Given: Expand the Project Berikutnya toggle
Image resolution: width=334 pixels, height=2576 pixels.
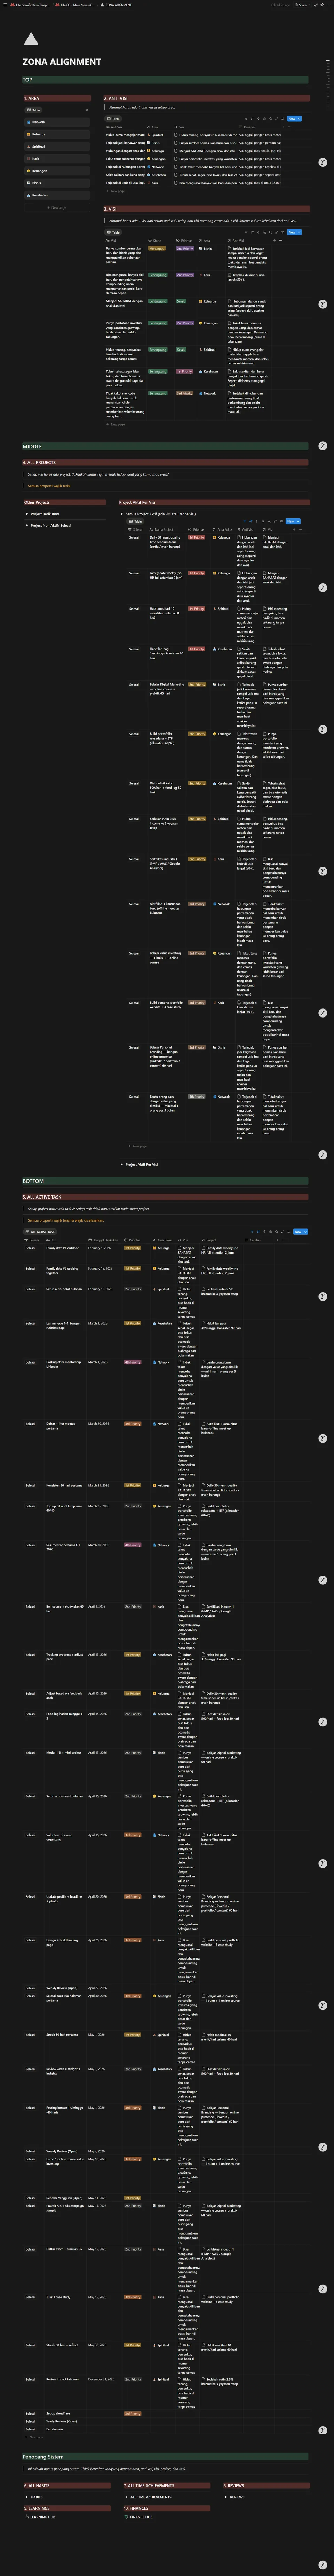Looking at the screenshot, I should tap(27, 514).
